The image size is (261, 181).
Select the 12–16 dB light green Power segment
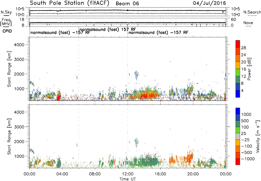coord(238,73)
